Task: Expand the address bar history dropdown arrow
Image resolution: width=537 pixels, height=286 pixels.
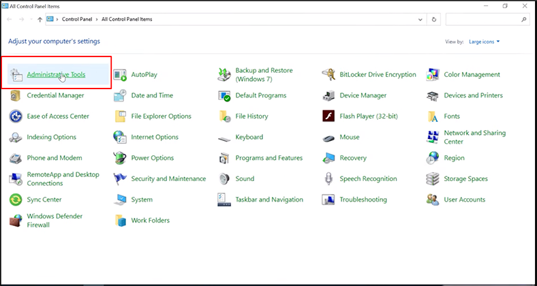Action: coord(420,20)
